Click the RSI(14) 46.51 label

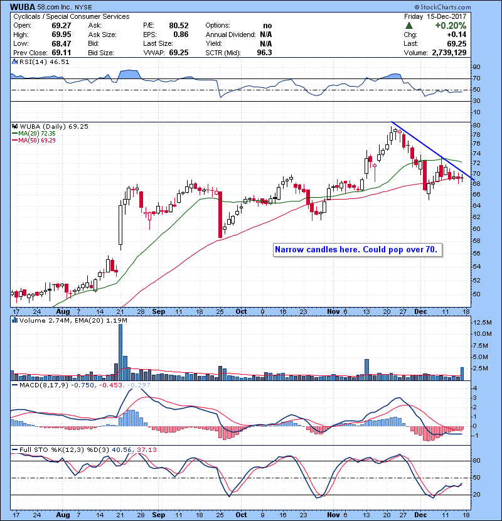[x=44, y=62]
